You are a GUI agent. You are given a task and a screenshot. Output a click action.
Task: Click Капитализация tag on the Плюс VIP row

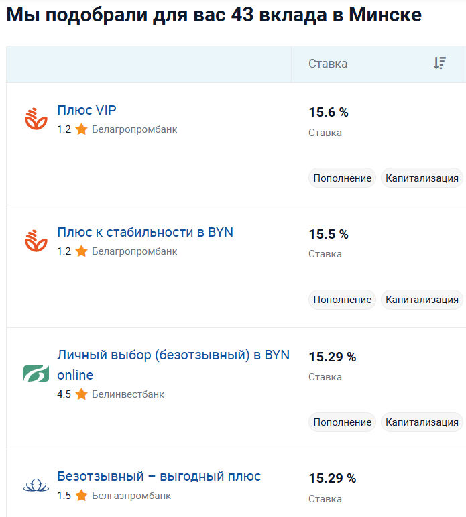pos(422,178)
